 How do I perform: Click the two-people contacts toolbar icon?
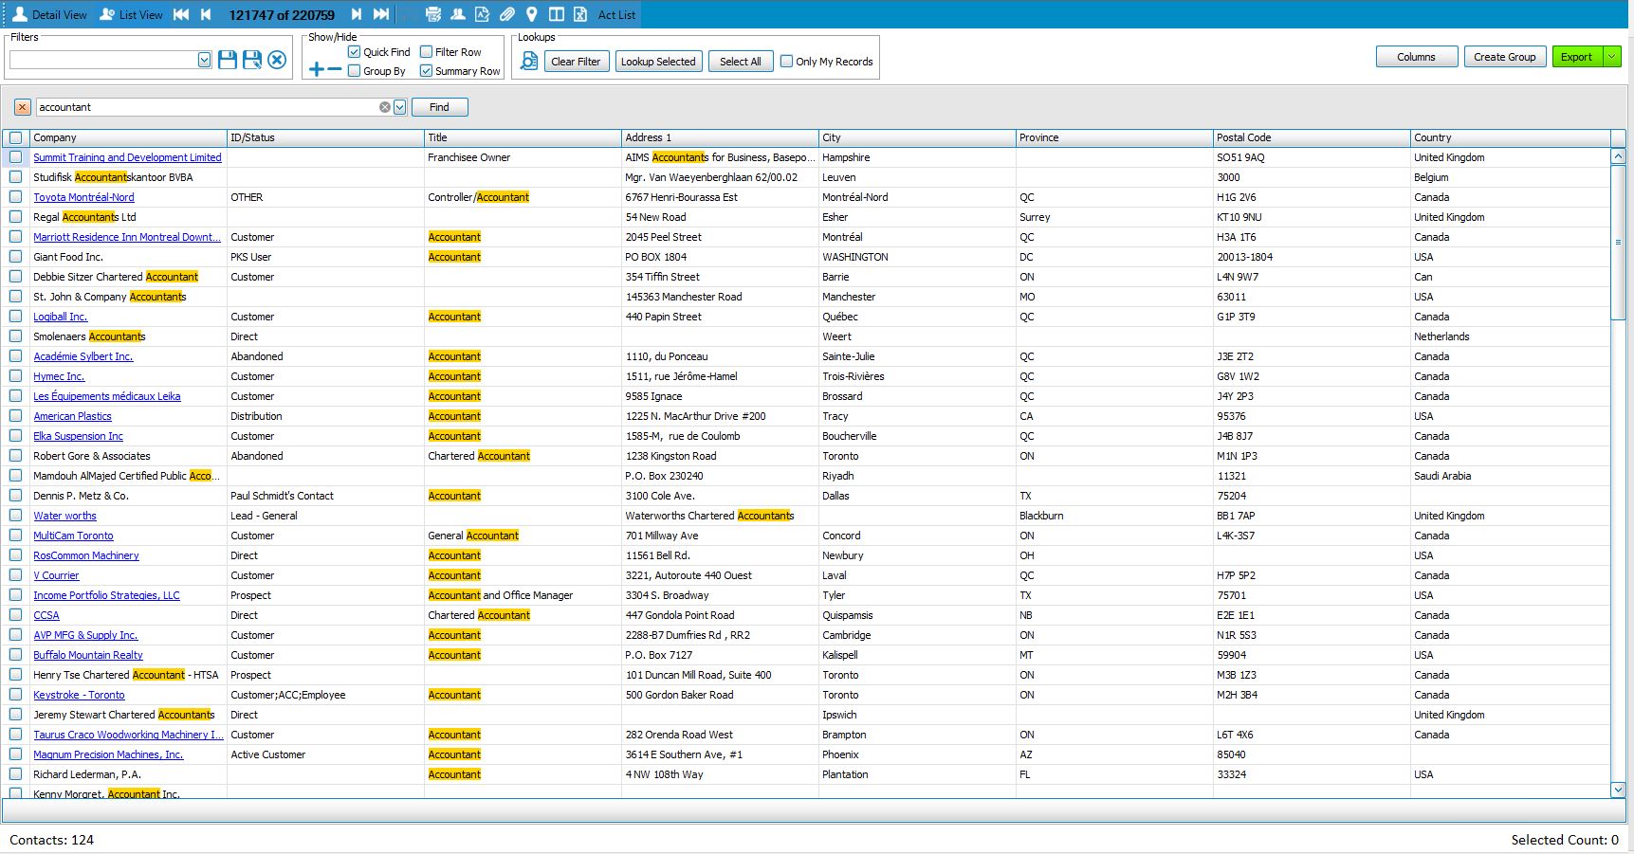(x=458, y=14)
